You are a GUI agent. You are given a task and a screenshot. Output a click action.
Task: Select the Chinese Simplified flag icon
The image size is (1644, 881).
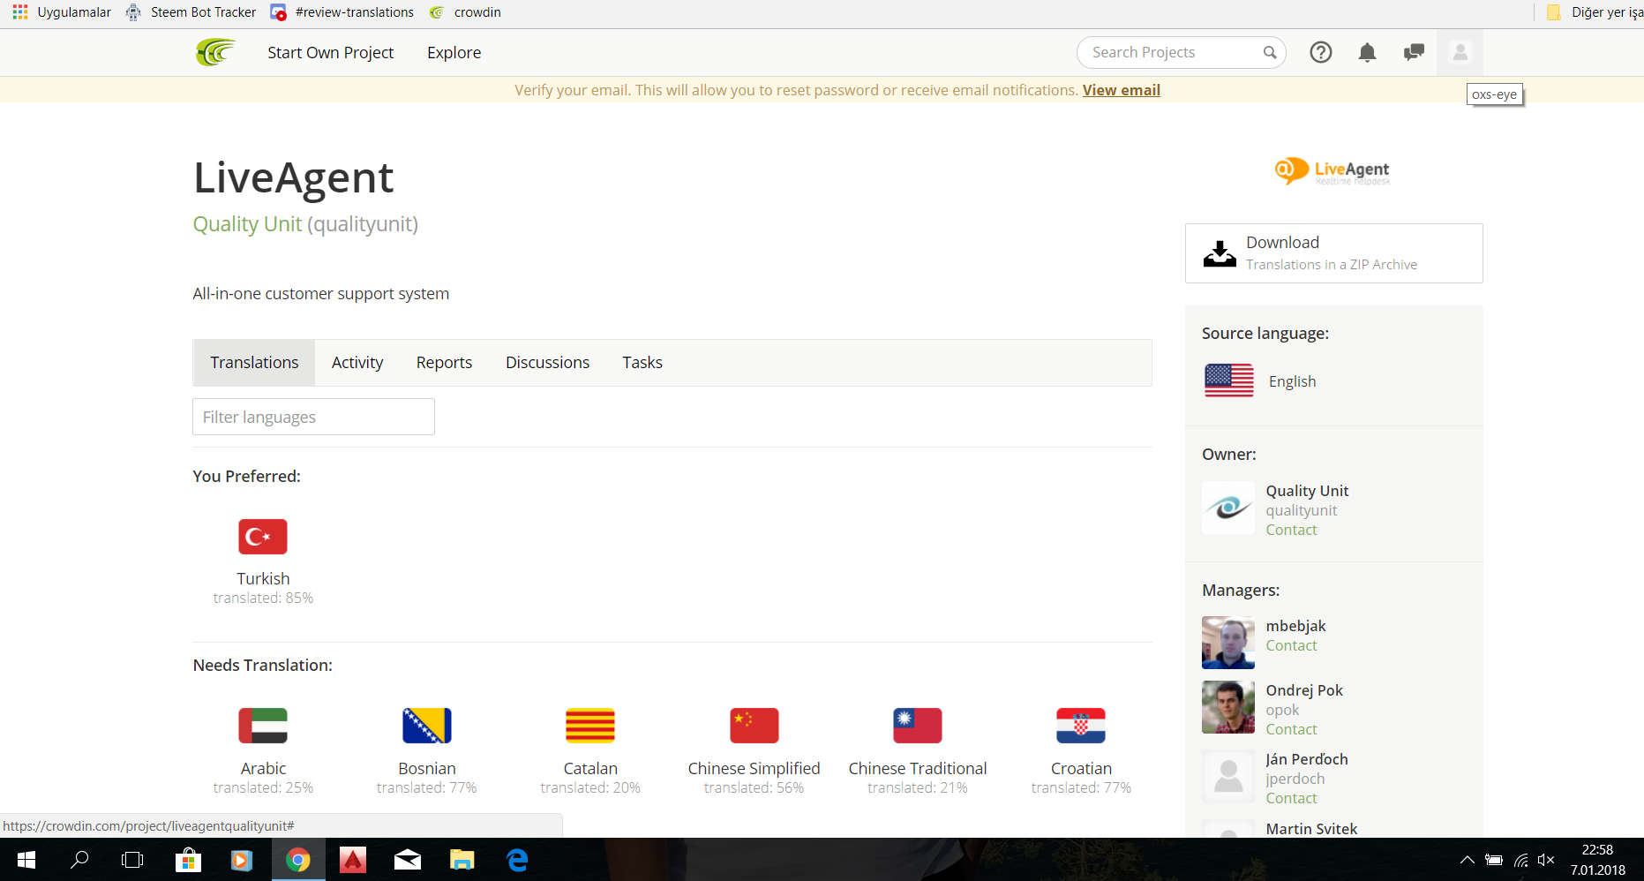click(x=754, y=726)
